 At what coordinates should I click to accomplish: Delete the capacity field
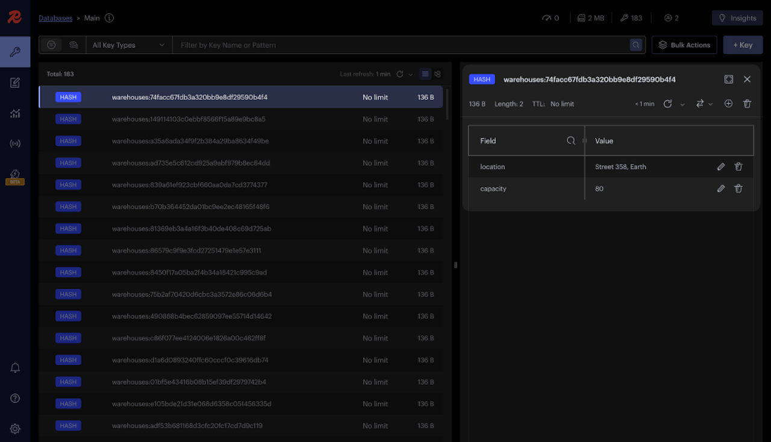tap(738, 189)
